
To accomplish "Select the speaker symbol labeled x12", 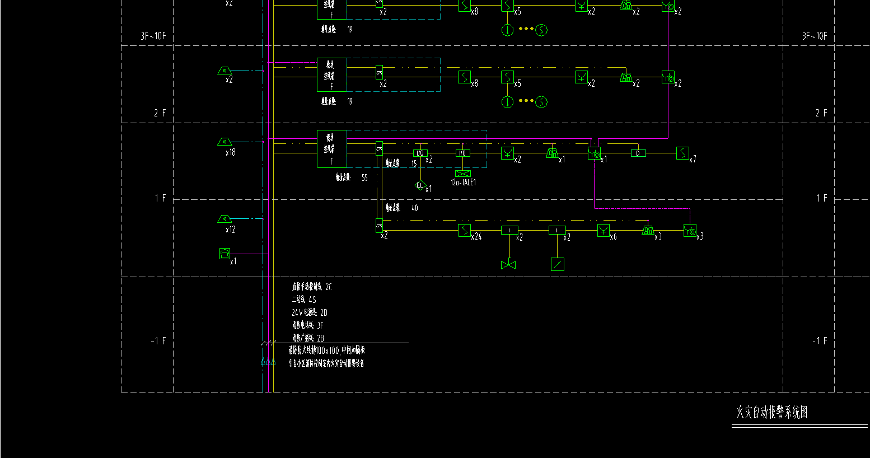I will 224,219.
